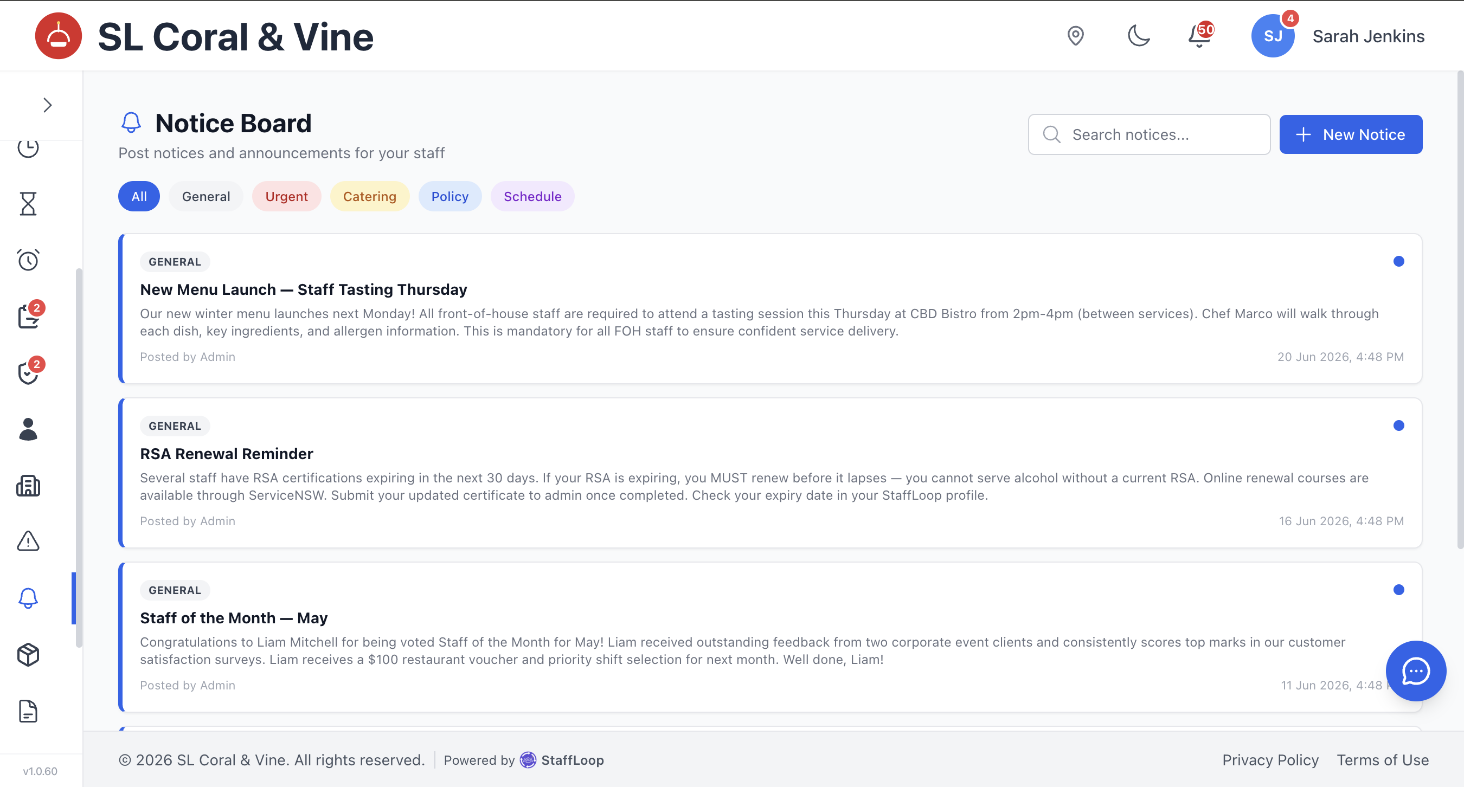Screen dimensions: 1464x787
Task: Open the alarm clock sidebar item
Action: (28, 260)
